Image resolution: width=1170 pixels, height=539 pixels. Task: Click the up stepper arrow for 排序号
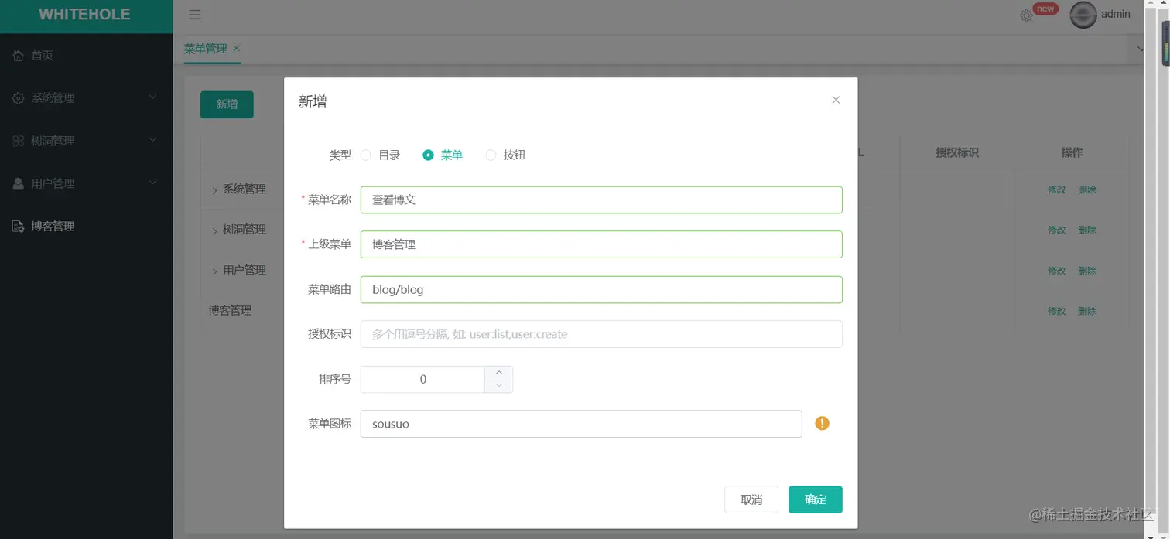coord(500,374)
